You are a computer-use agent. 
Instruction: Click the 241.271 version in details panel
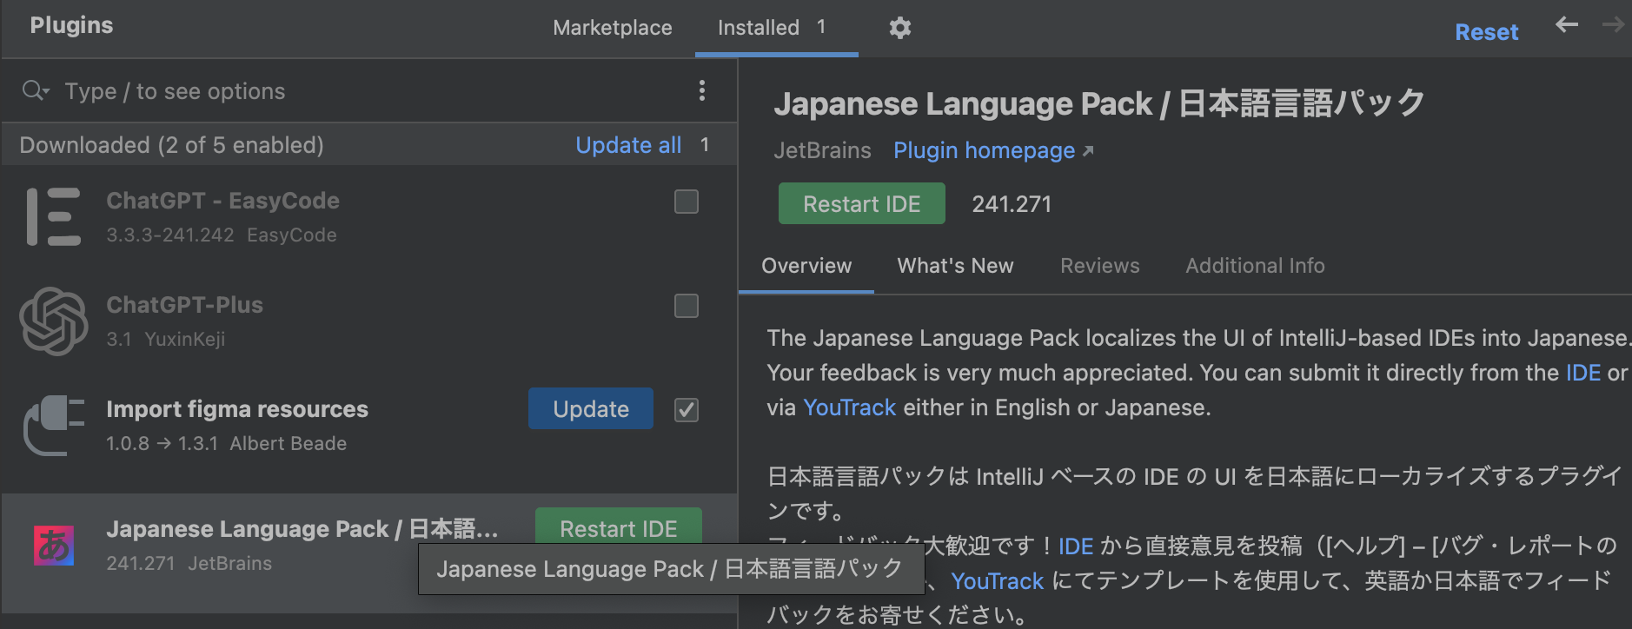(1012, 204)
